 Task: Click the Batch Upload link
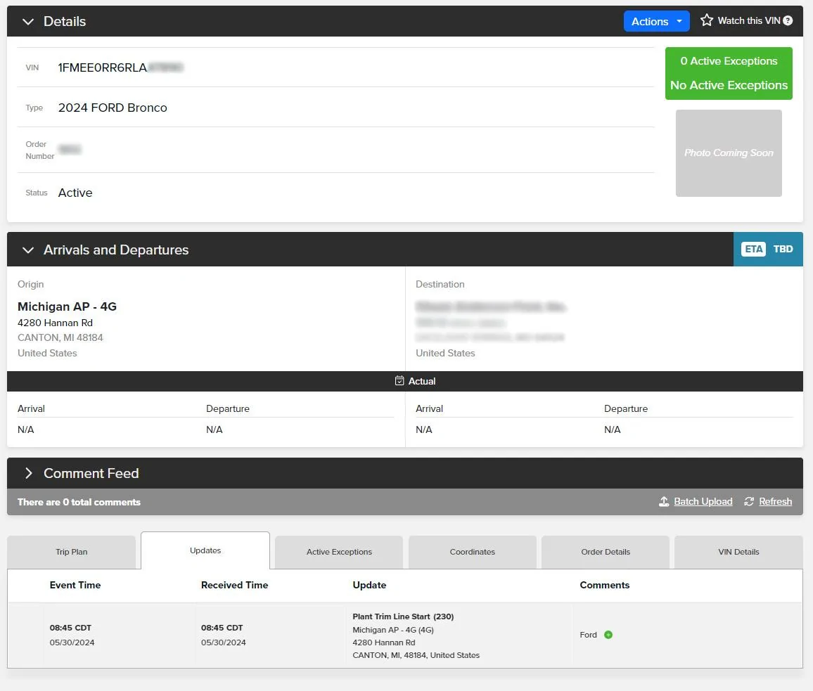(703, 501)
